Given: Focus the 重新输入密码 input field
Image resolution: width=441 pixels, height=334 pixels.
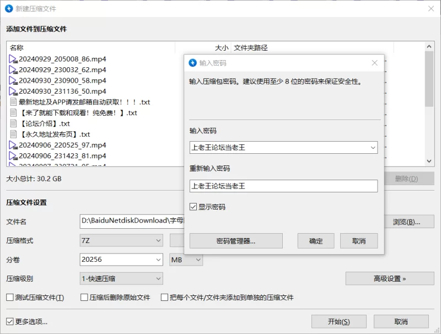Looking at the screenshot, I should [x=283, y=186].
